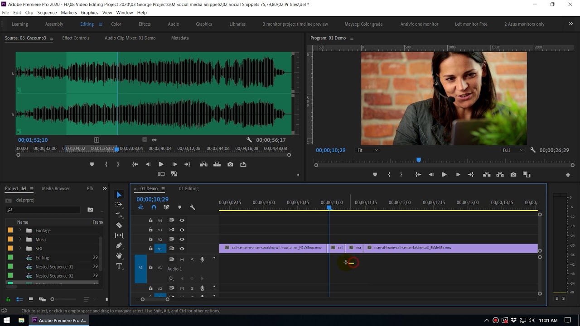Export frame from Source monitor
Screen dimensions: 580x326
tap(230, 164)
